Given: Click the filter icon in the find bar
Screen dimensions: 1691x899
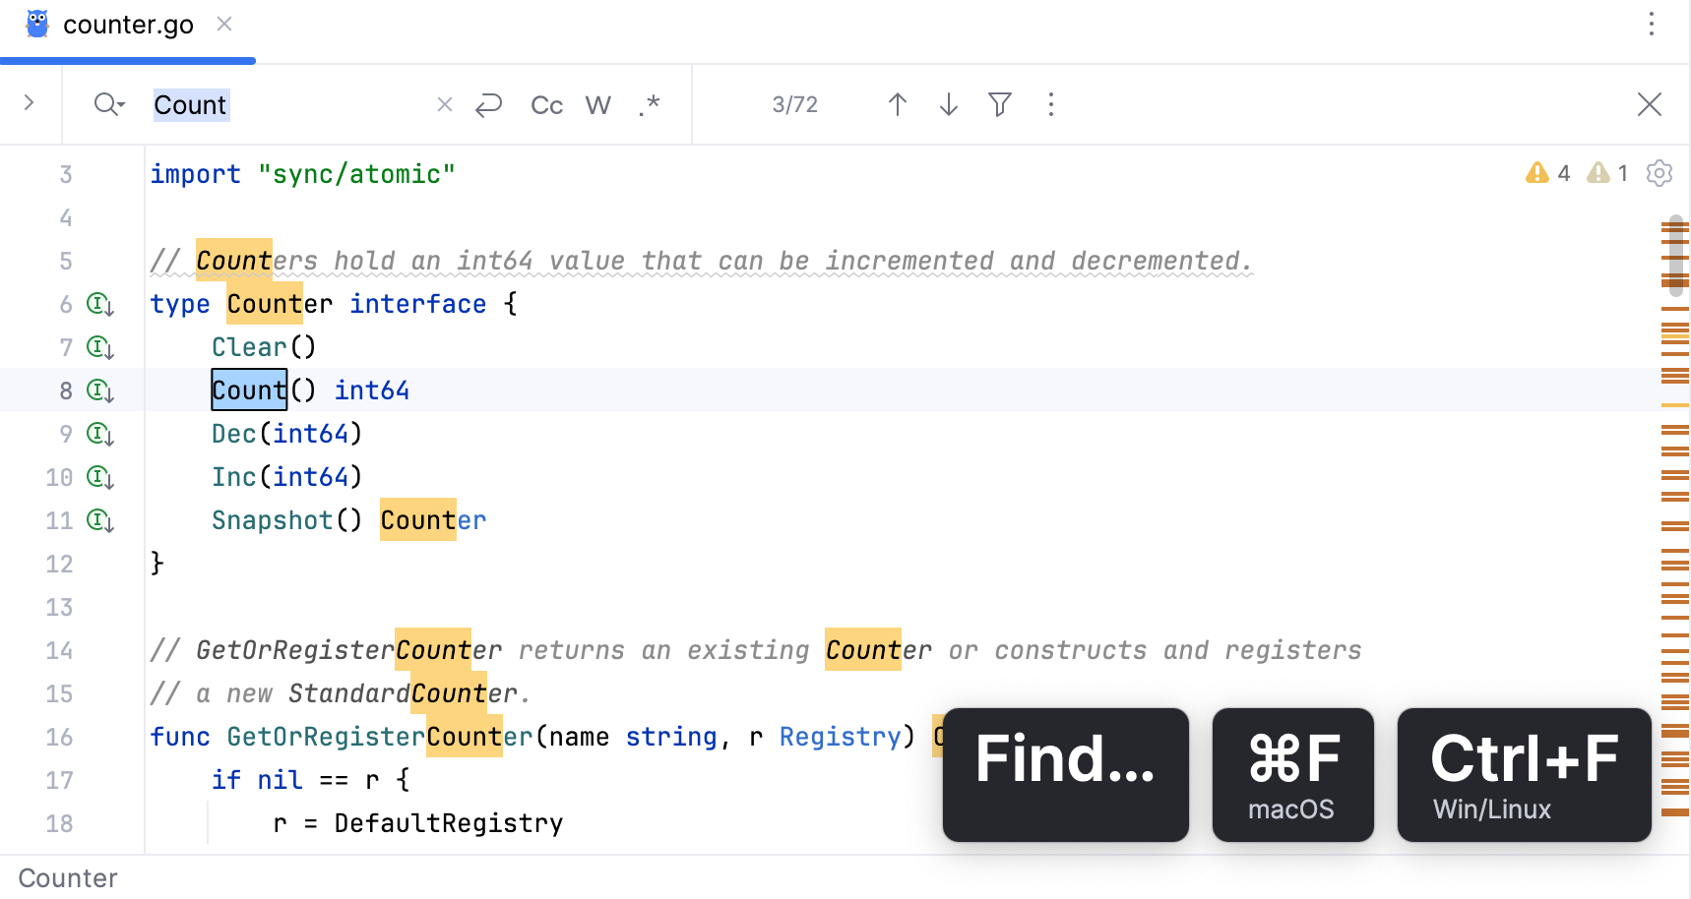Looking at the screenshot, I should point(999,104).
